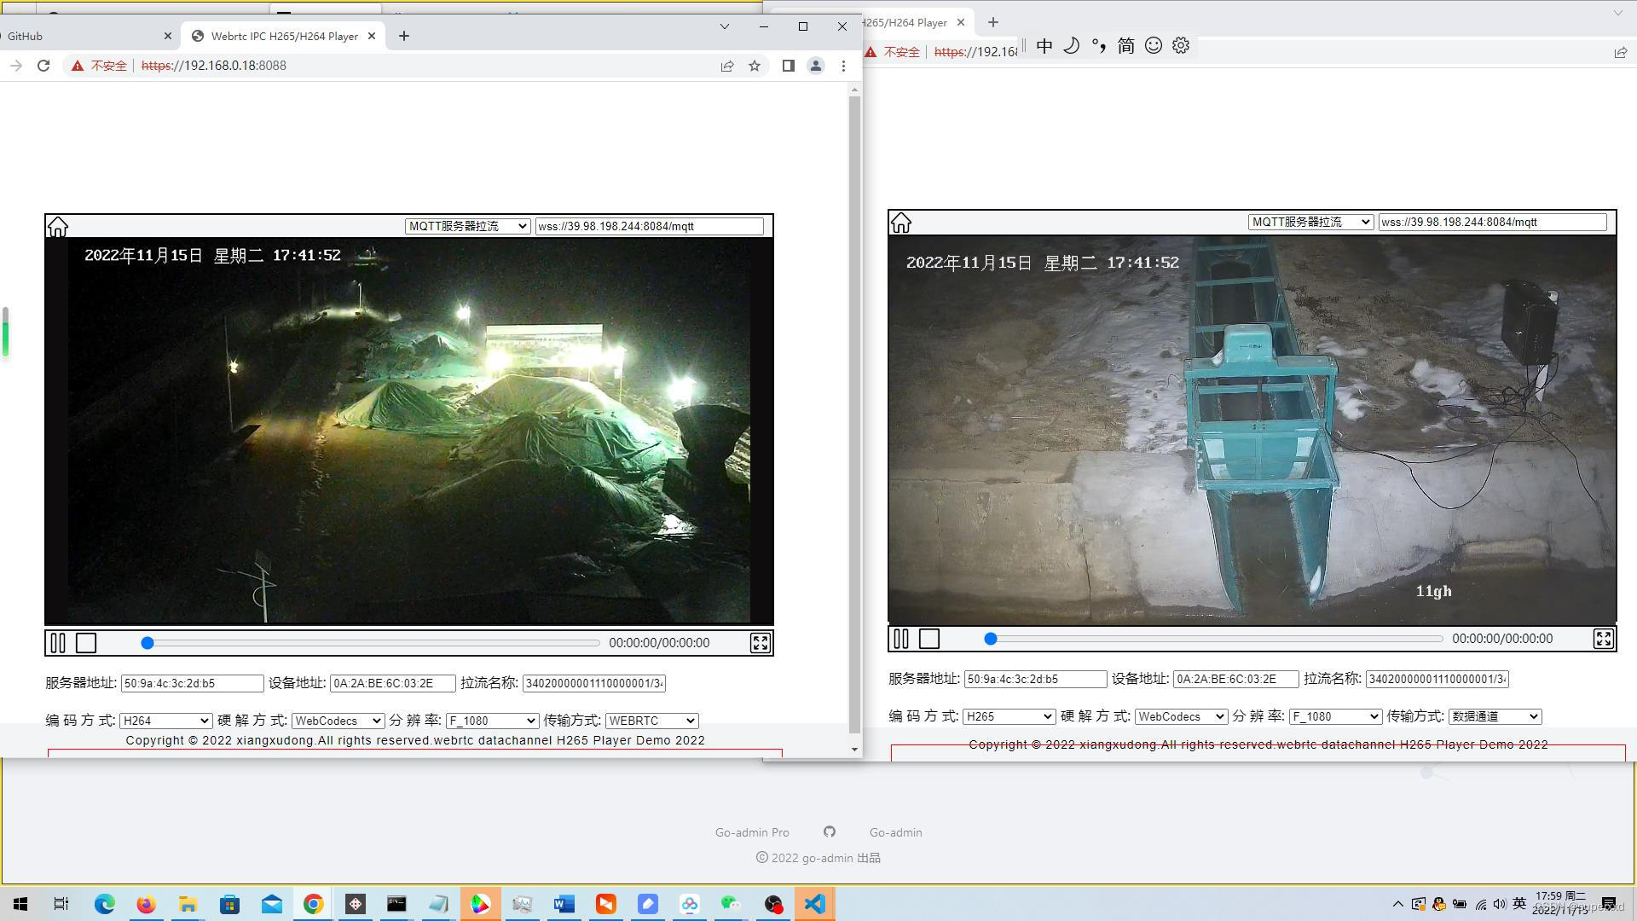The width and height of the screenshot is (1637, 921).
Task: Enter fullscreen on the left player
Action: [760, 643]
